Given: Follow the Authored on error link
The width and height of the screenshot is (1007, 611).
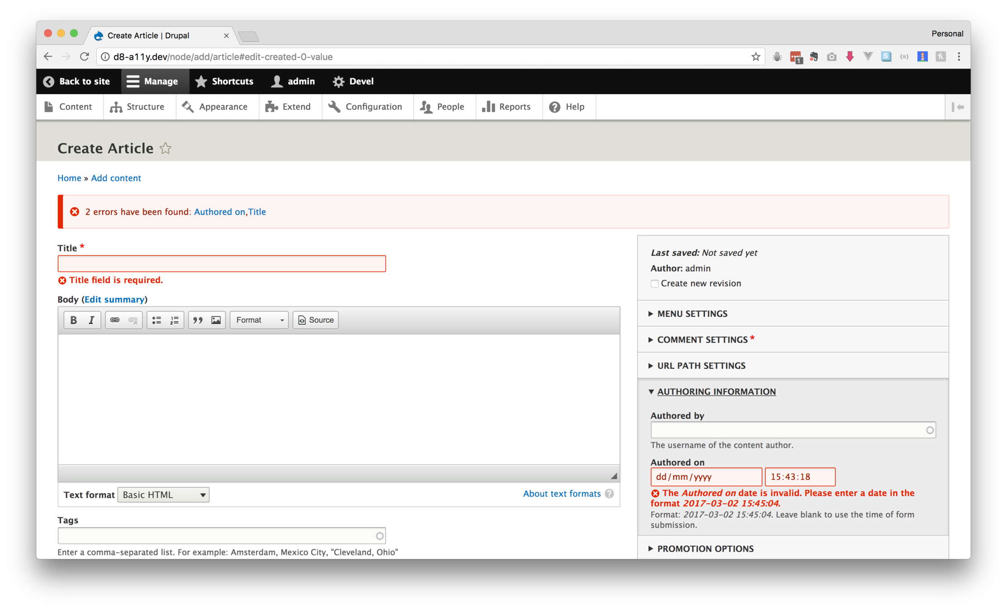Looking at the screenshot, I should pyautogui.click(x=219, y=212).
